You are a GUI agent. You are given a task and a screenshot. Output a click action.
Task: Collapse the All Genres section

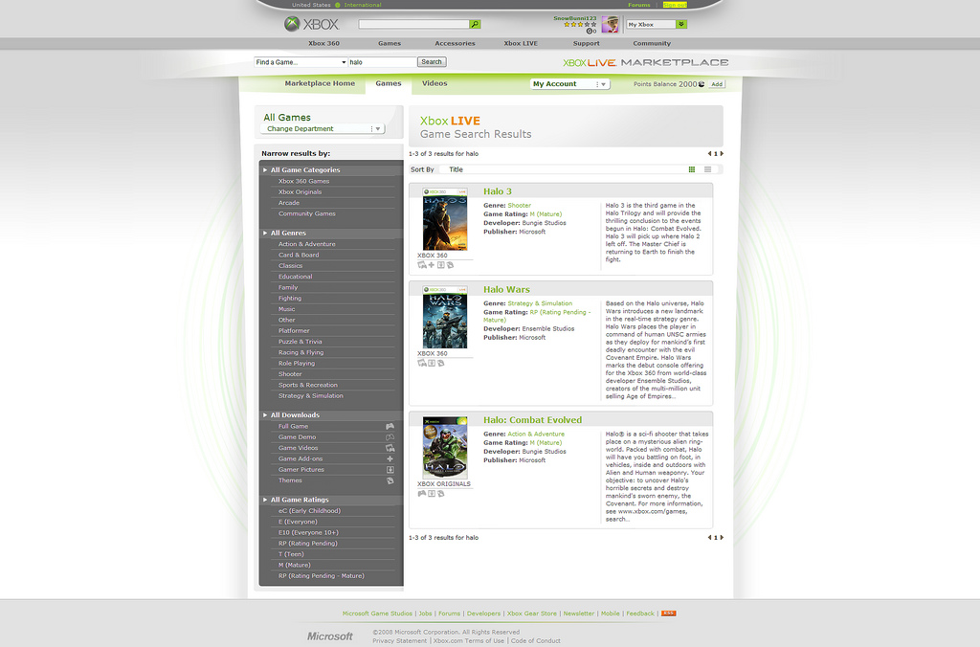[265, 234]
